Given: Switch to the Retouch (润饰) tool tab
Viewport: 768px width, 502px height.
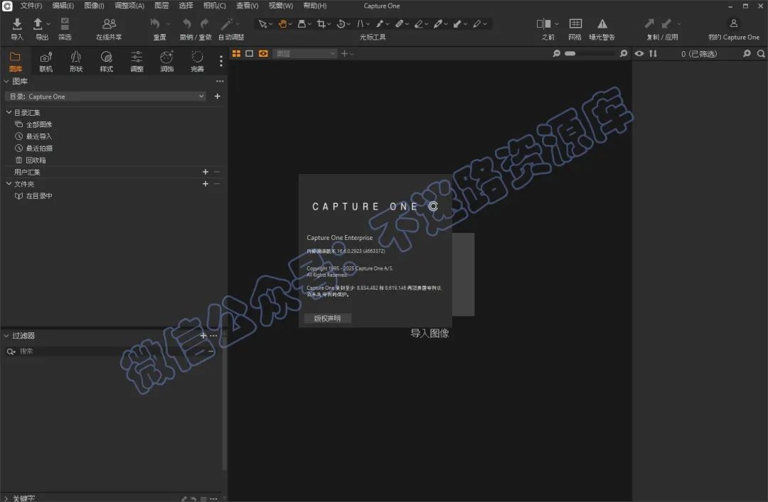Looking at the screenshot, I should (167, 62).
